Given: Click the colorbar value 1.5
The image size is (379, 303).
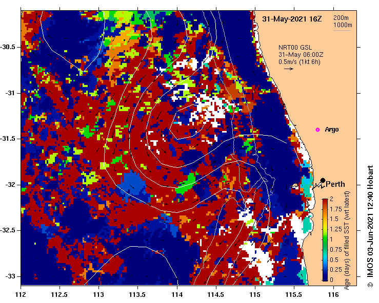Looking at the screenshot, I should tap(334, 219).
